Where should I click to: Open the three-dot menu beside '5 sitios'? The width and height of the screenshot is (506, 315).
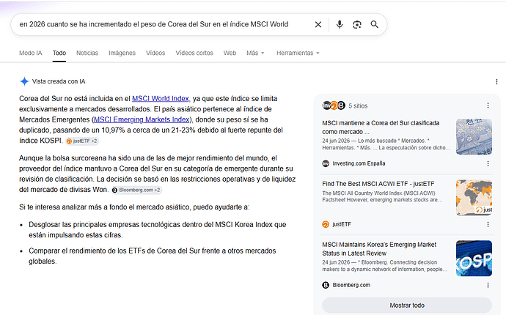tap(488, 105)
